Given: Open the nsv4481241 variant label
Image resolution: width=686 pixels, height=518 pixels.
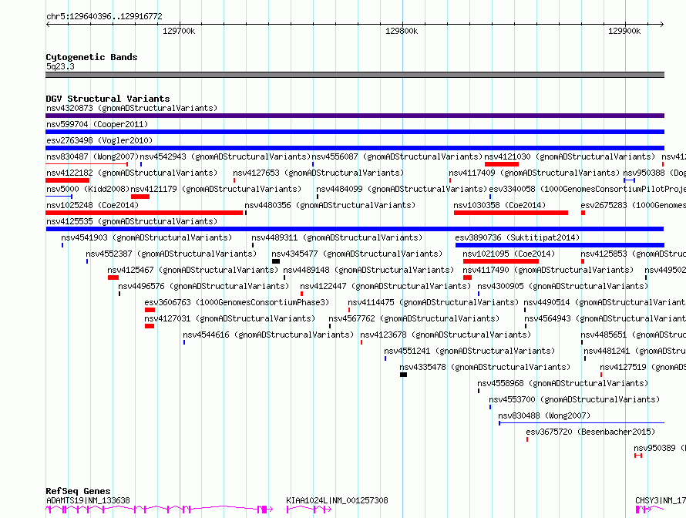Looking at the screenshot, I should point(635,351).
